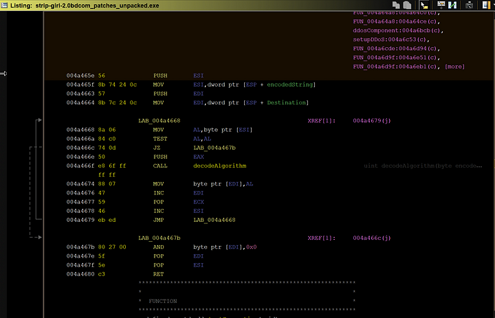Viewport: 495px width, 318px height.
Task: Click the ECX operand at 004a4677
Action: pos(199,202)
